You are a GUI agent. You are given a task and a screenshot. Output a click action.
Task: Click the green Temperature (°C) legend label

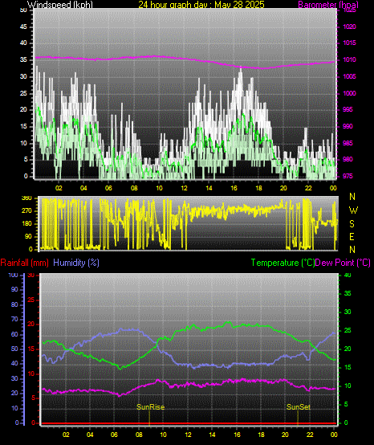tap(283, 263)
